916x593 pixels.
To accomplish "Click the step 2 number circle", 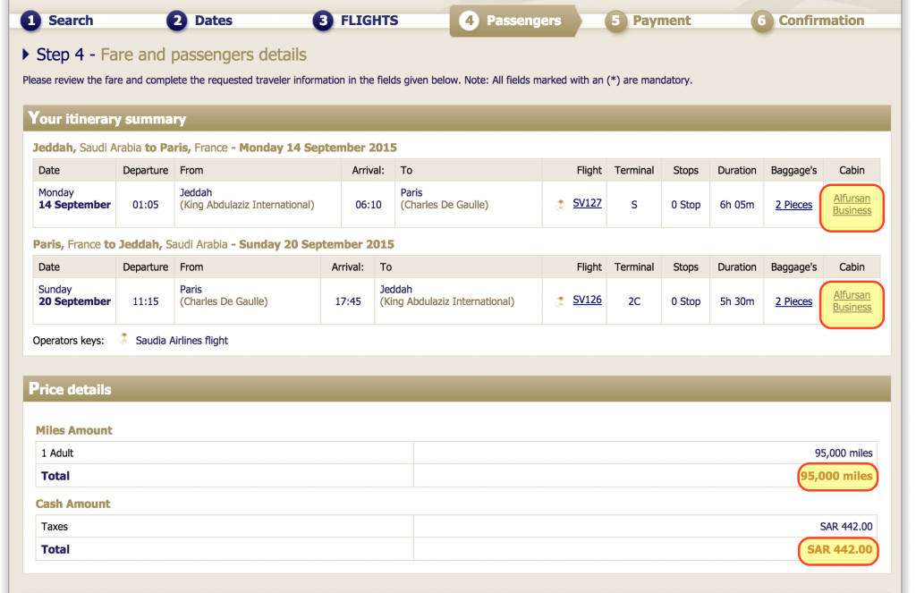I will pos(177,21).
